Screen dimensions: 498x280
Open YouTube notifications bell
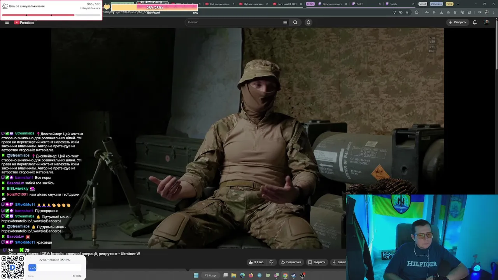pos(475,22)
